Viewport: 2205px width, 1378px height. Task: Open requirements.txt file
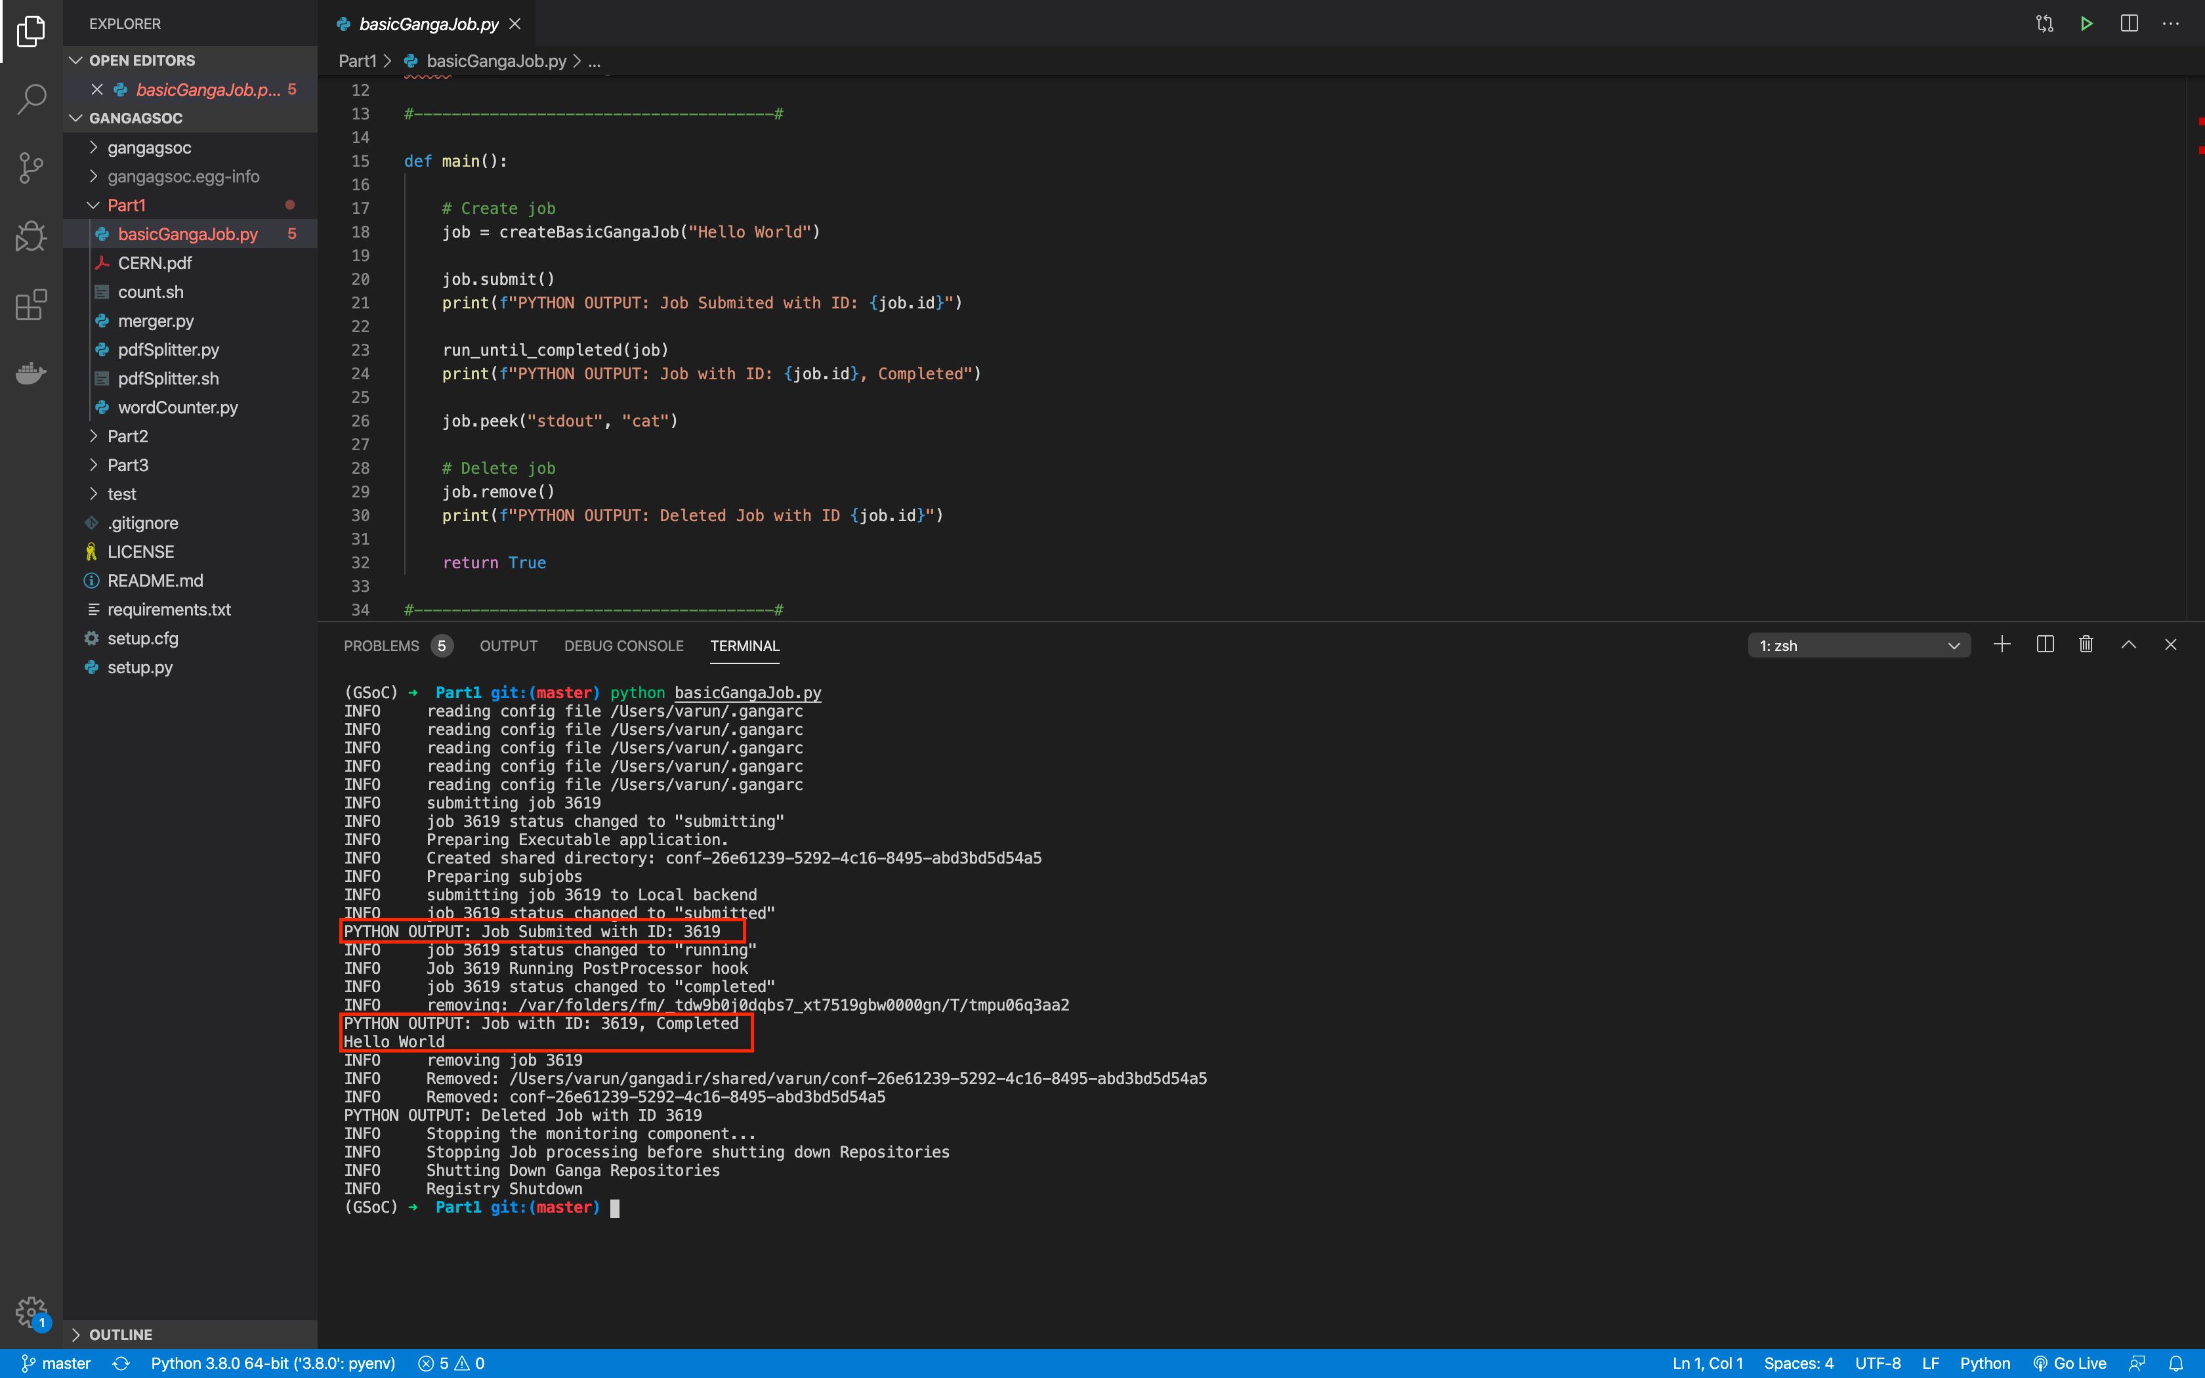pyautogui.click(x=190, y=610)
